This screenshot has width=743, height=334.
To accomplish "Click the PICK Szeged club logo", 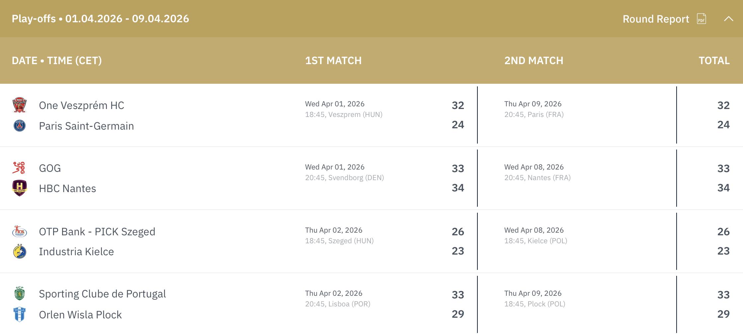I will [20, 231].
